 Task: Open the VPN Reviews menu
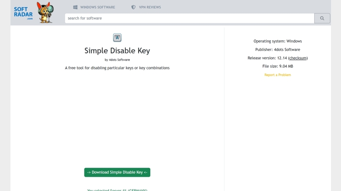[x=150, y=7]
